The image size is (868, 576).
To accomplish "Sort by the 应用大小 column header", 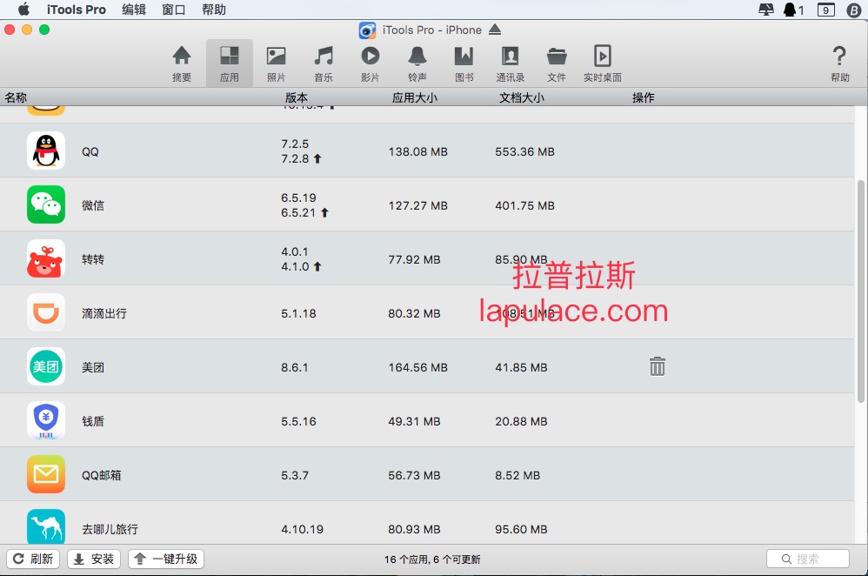I will click(415, 97).
